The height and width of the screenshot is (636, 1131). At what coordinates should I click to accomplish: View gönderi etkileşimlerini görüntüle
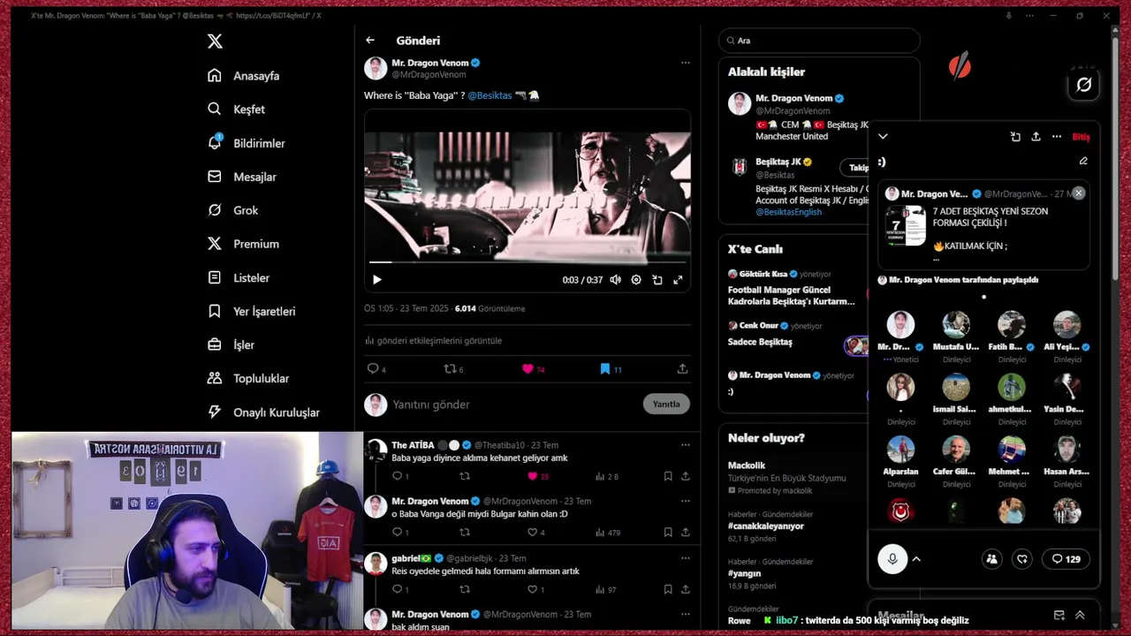tap(433, 341)
